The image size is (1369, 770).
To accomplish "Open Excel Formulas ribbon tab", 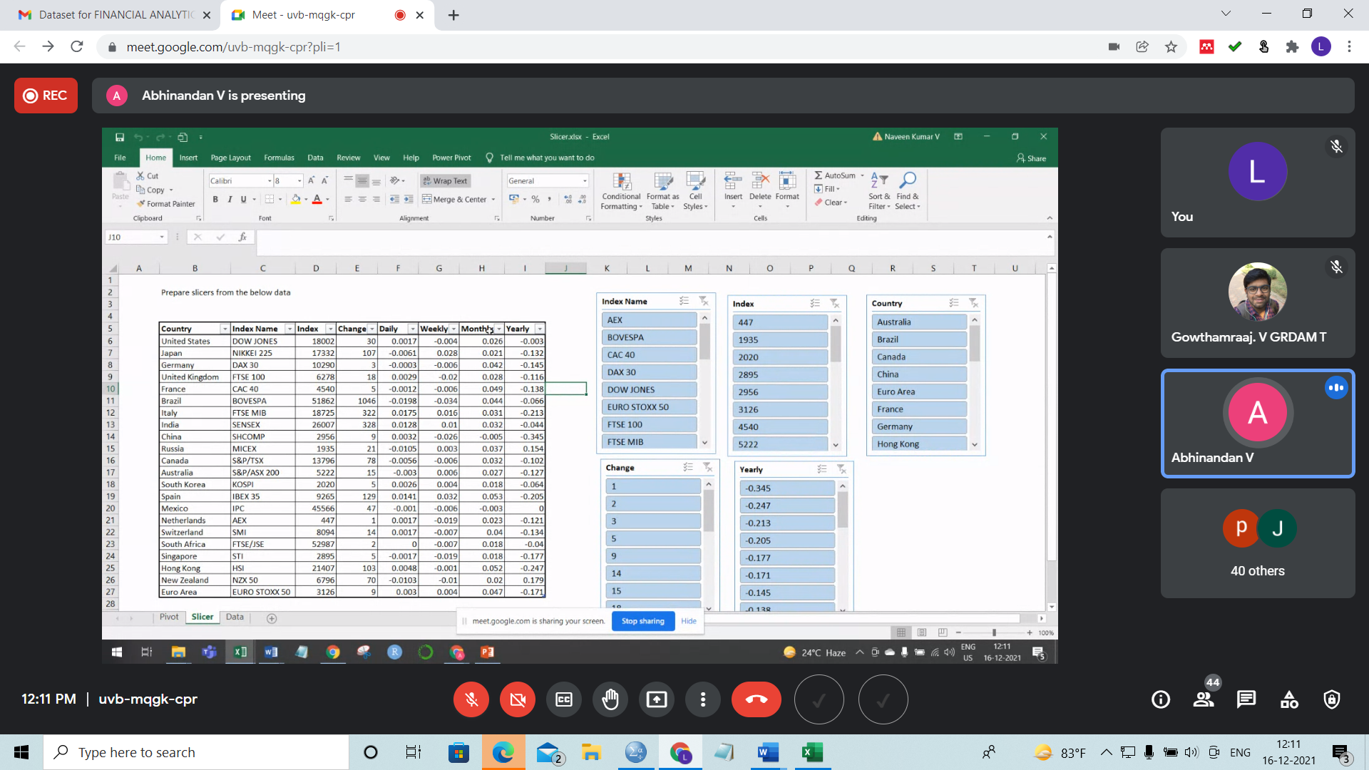I will [x=279, y=158].
